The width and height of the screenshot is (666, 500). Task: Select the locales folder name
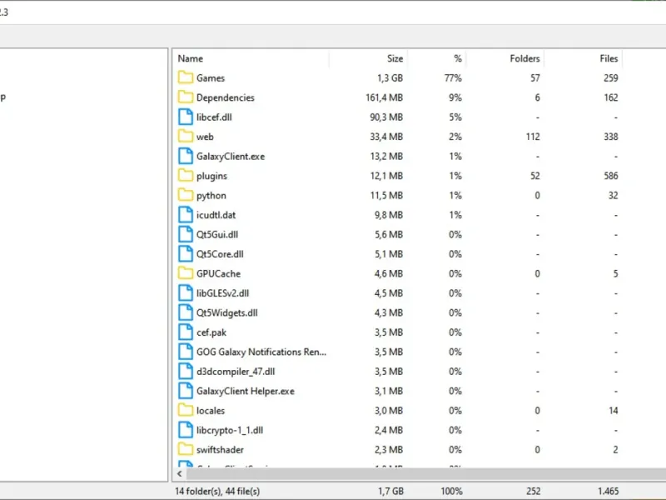pyautogui.click(x=211, y=411)
